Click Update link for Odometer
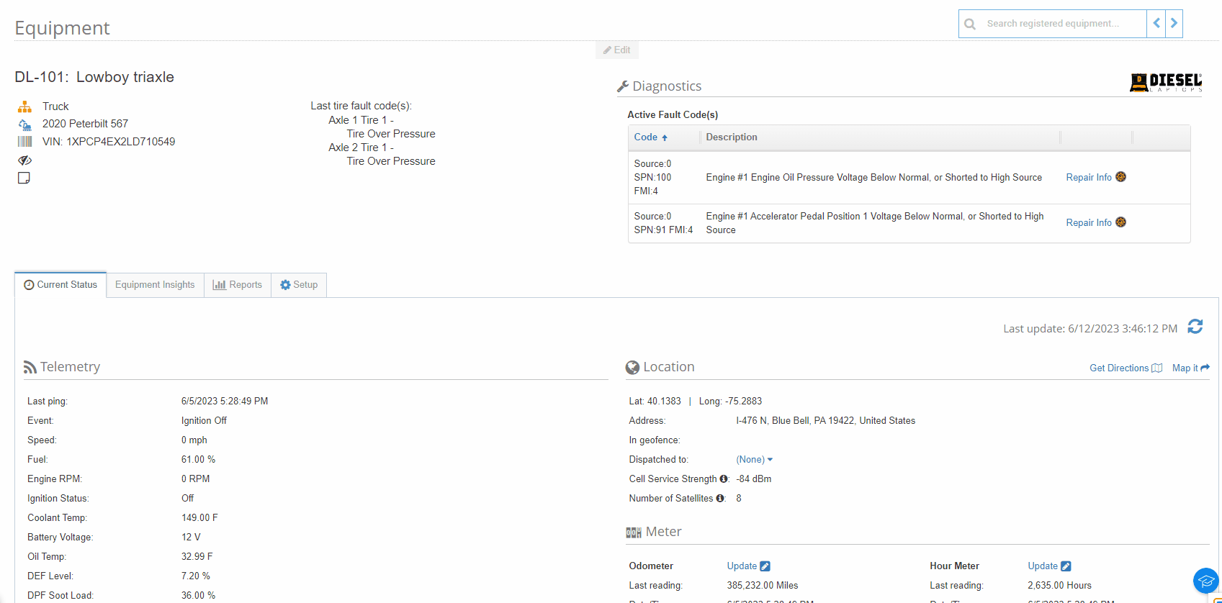This screenshot has width=1222, height=603. 748,566
